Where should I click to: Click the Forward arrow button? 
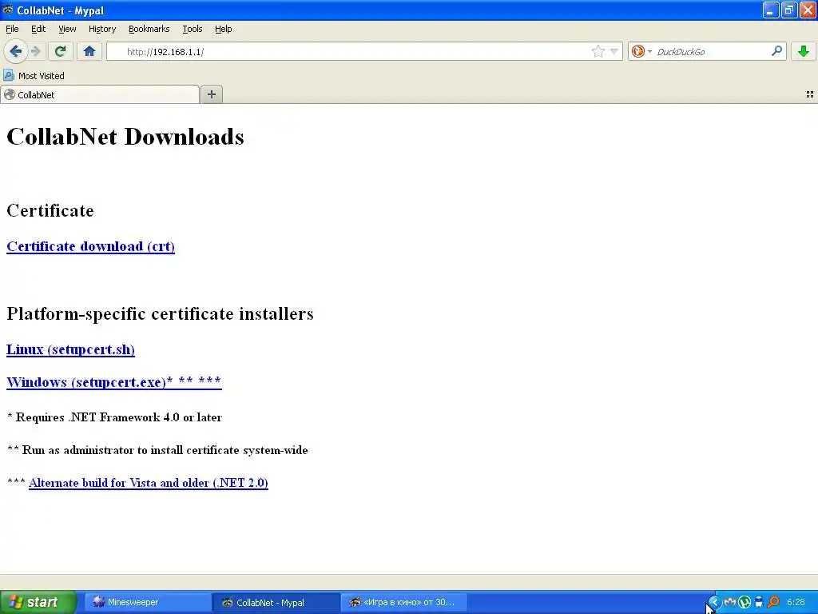click(35, 51)
